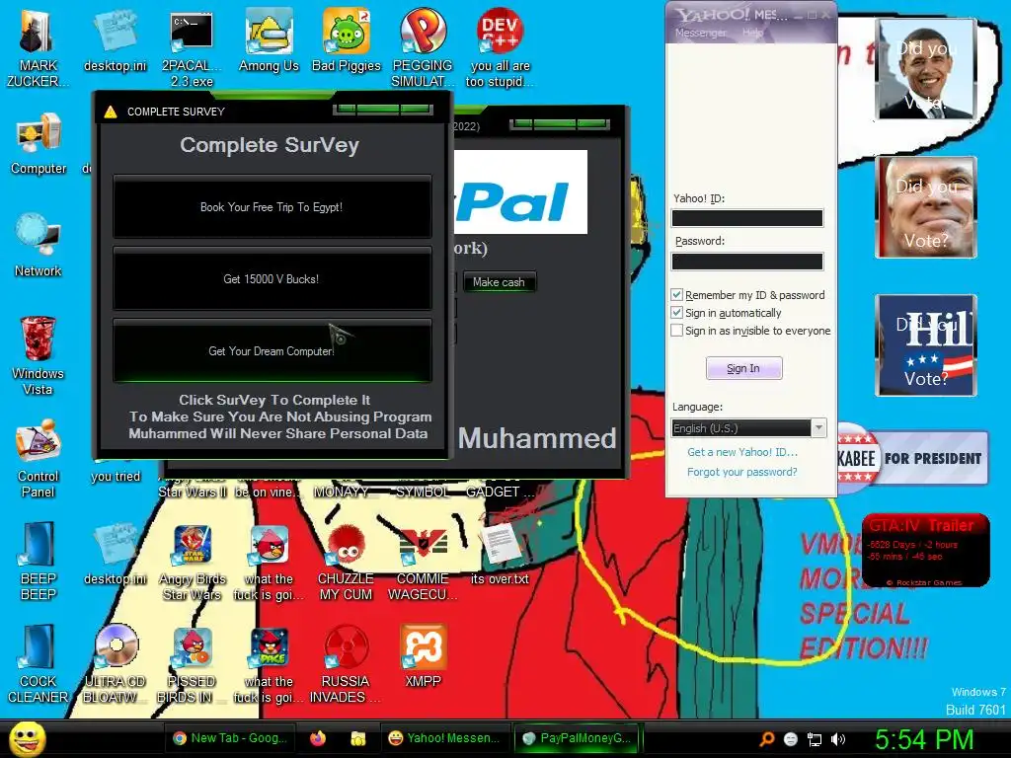1011x758 pixels.
Task: Click the Obama Did you Vote thumbnail
Action: coord(926,69)
